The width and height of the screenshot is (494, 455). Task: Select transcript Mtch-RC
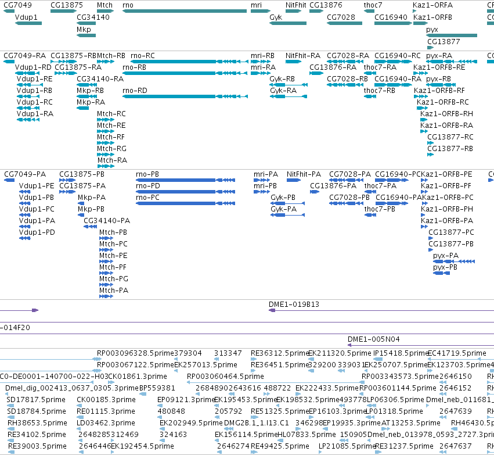point(106,120)
